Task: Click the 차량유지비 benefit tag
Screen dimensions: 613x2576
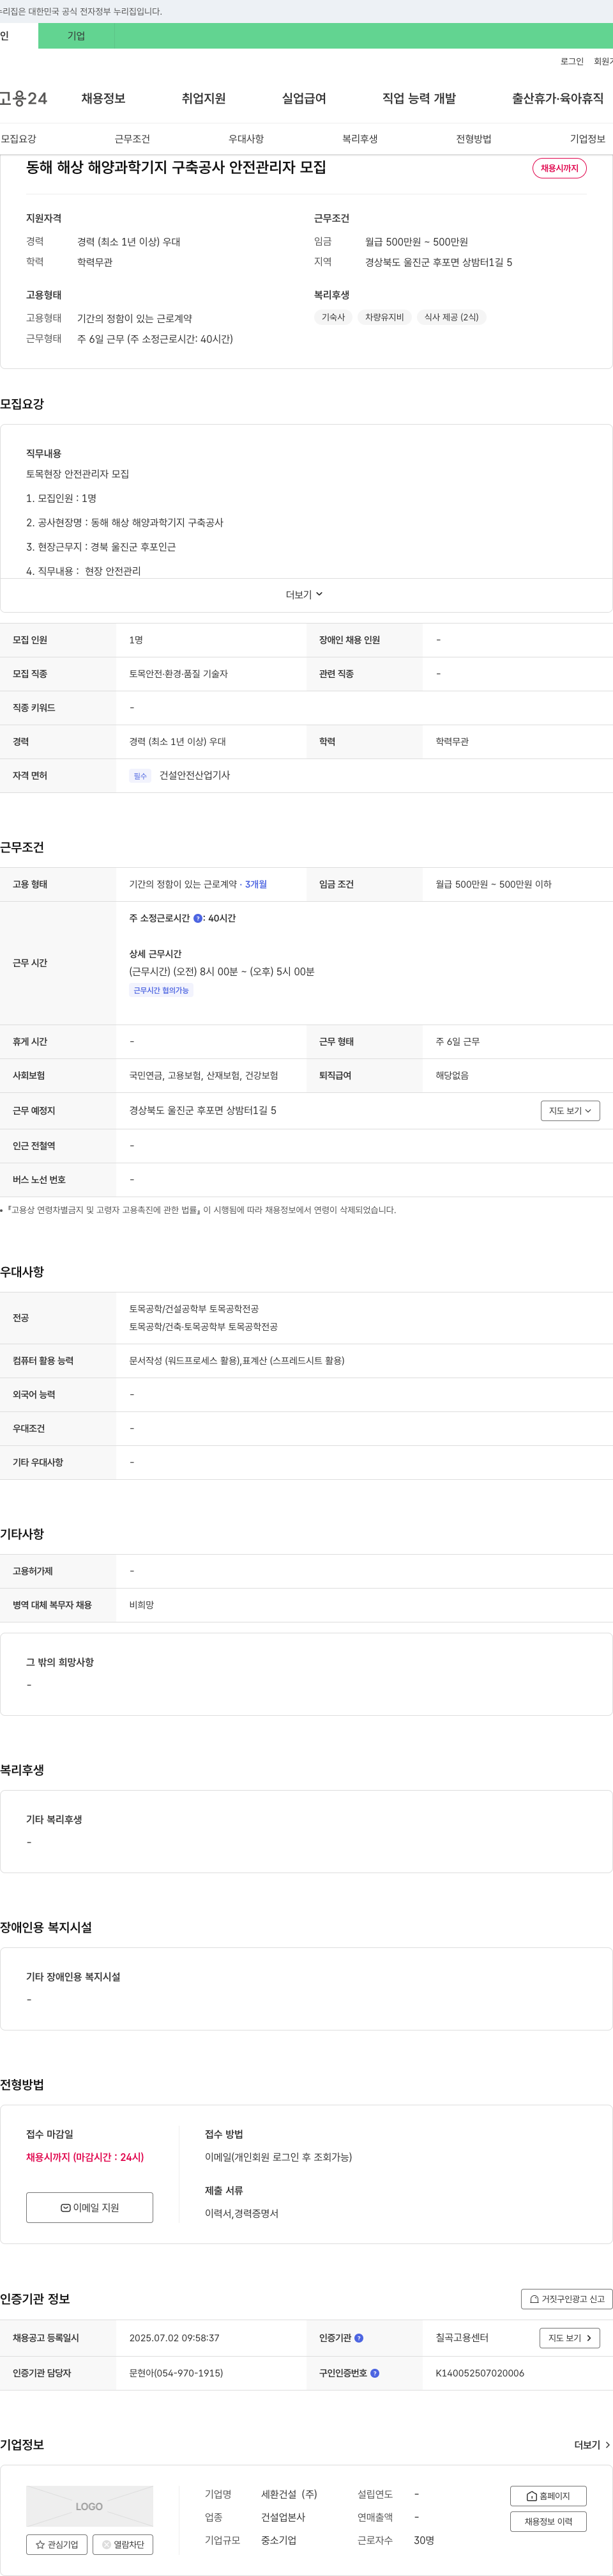Action: click(x=384, y=317)
